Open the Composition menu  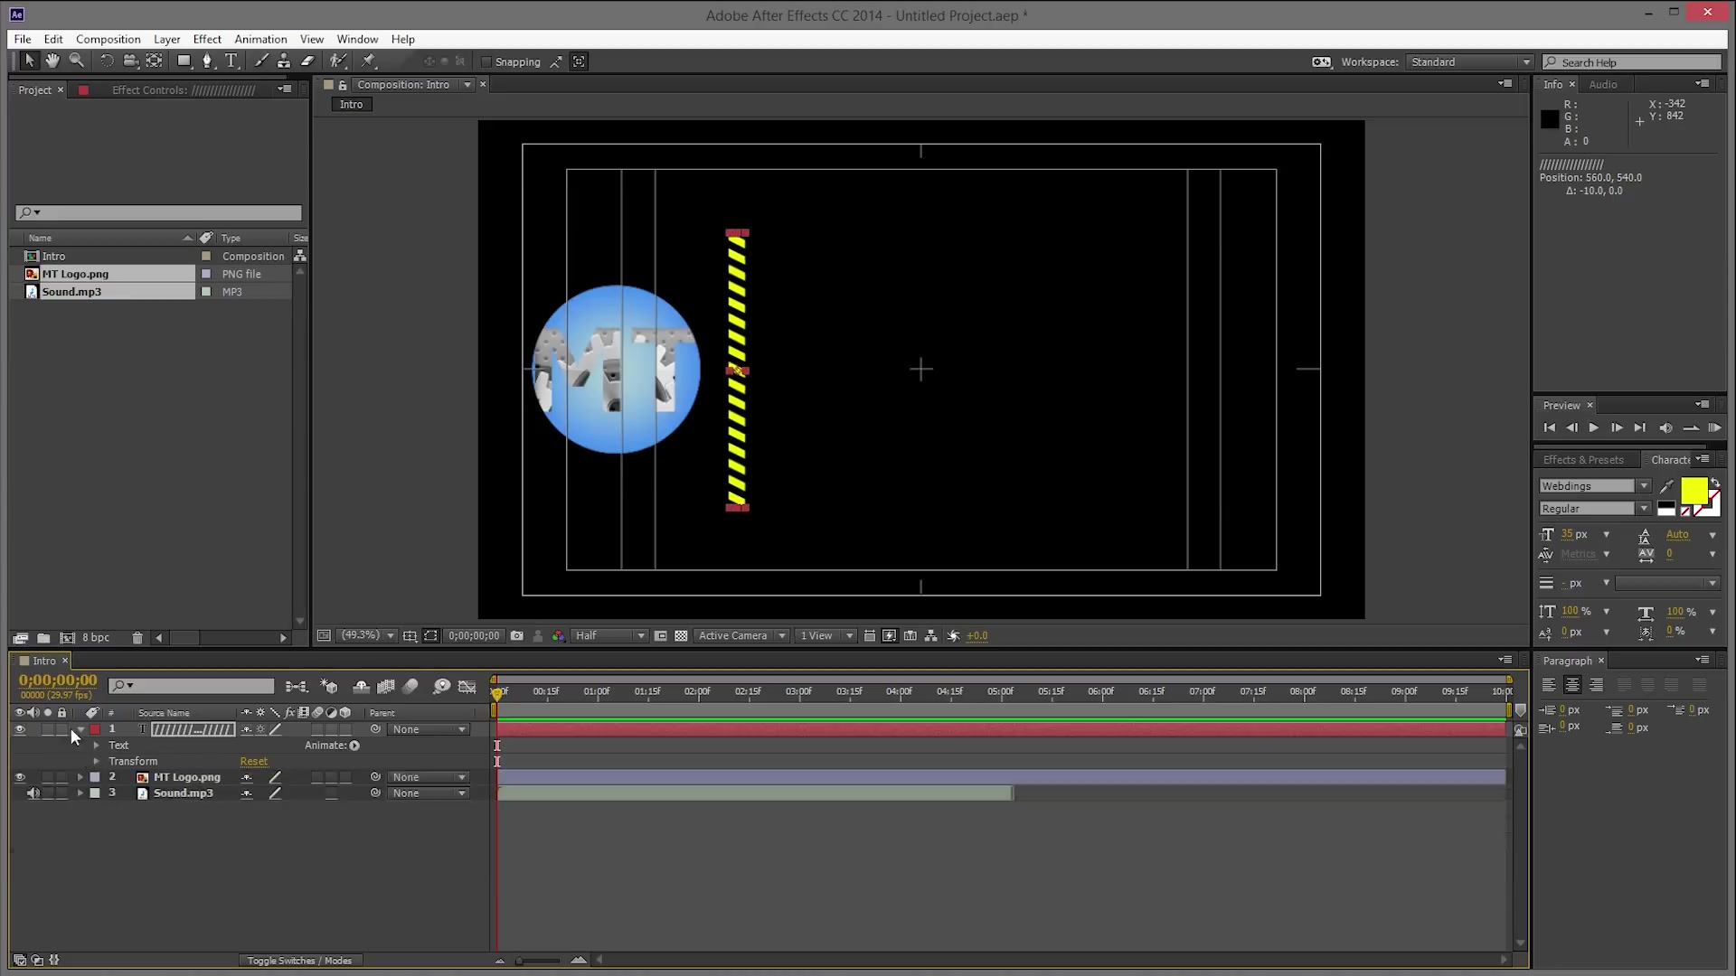click(107, 39)
